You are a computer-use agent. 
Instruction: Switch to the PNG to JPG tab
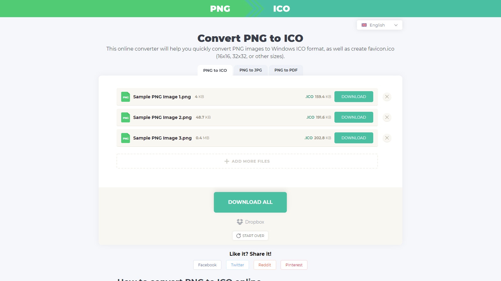250,70
